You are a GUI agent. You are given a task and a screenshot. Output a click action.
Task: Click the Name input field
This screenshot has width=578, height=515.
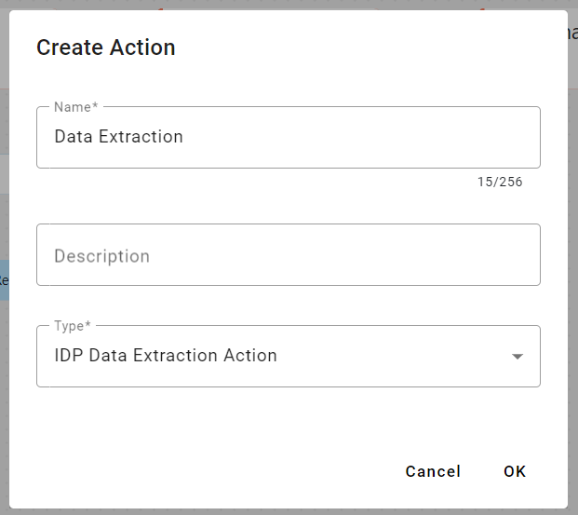[288, 138]
